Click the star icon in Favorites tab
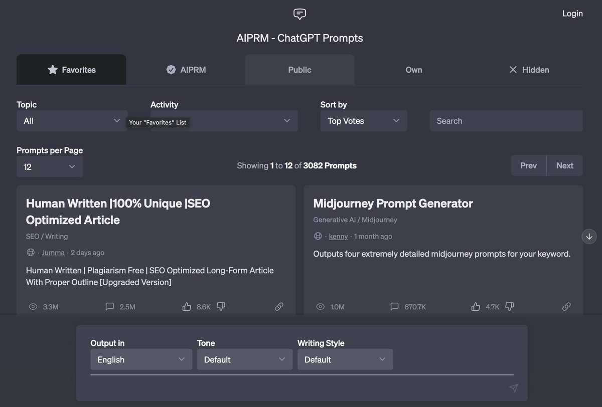The image size is (602, 407). coord(53,70)
